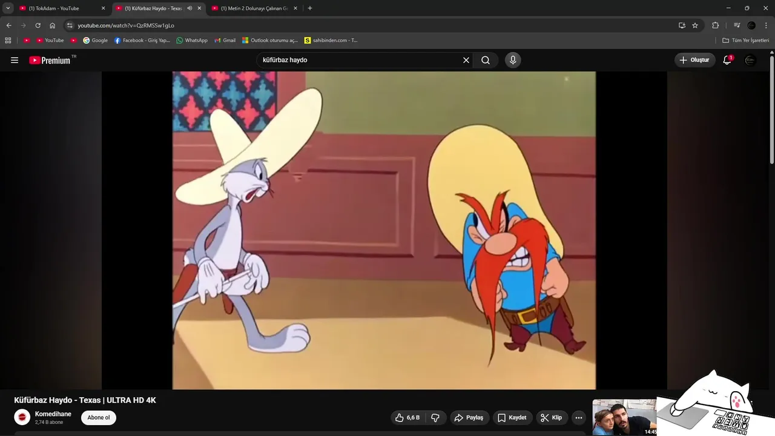The width and height of the screenshot is (775, 436).
Task: Open YouTube account avatar menu
Action: (750, 60)
